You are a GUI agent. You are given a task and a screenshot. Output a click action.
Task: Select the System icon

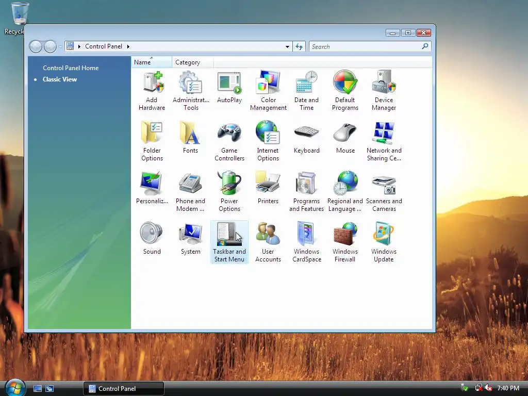[x=191, y=239]
